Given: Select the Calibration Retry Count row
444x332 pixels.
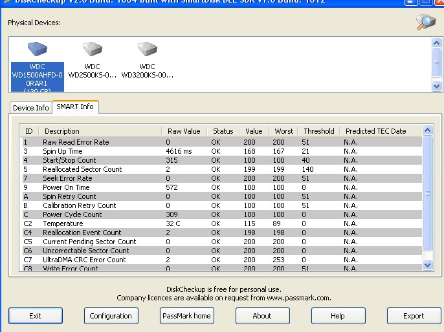Looking at the screenshot, I should (x=222, y=205).
